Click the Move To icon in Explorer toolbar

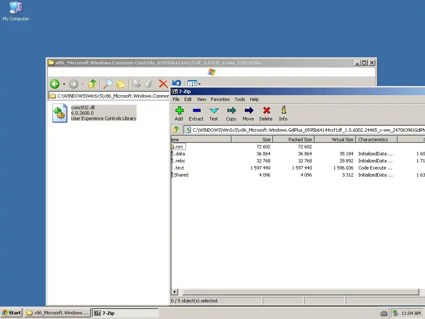click(x=137, y=84)
